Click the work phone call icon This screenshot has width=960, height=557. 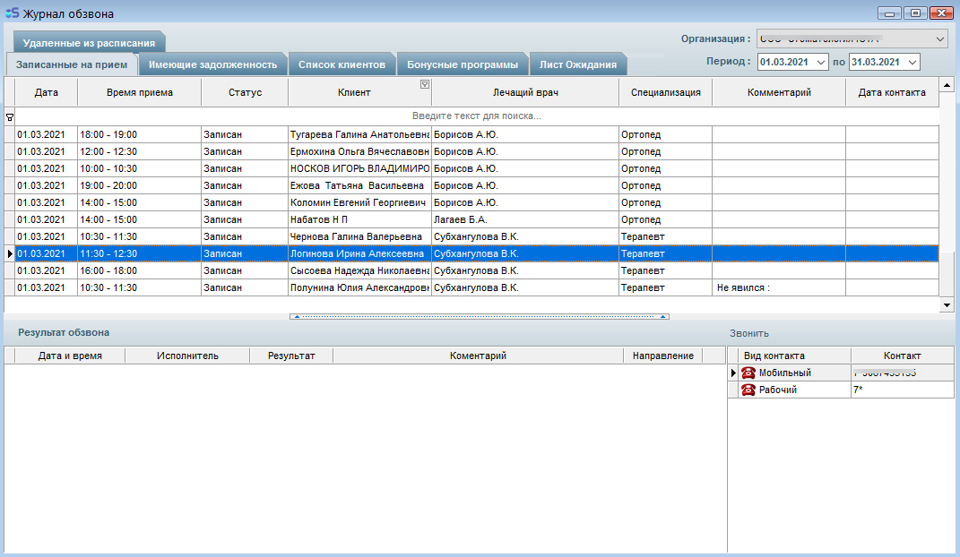748,390
